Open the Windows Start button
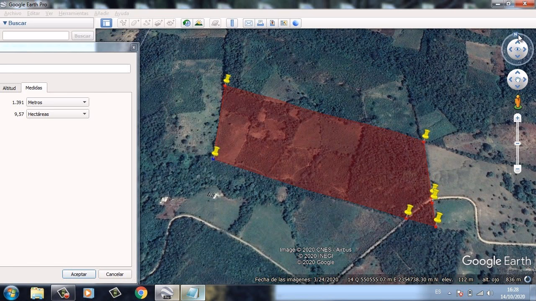The image size is (536, 301). [x=11, y=293]
